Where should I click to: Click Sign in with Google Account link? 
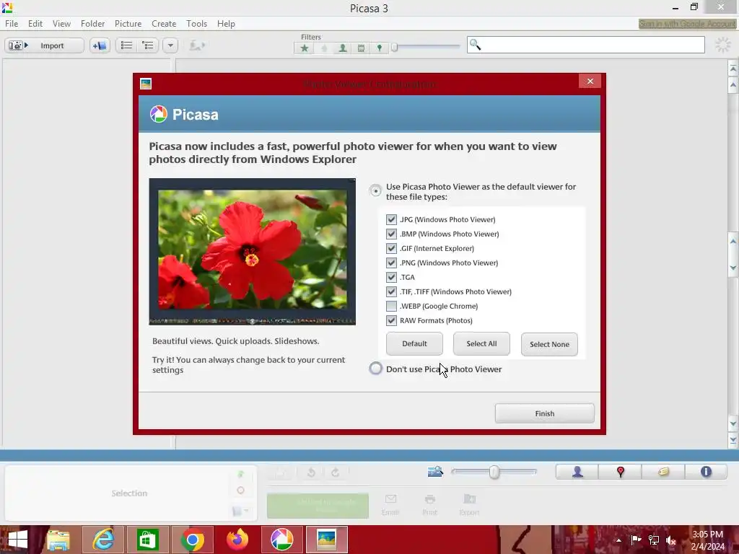[687, 24]
